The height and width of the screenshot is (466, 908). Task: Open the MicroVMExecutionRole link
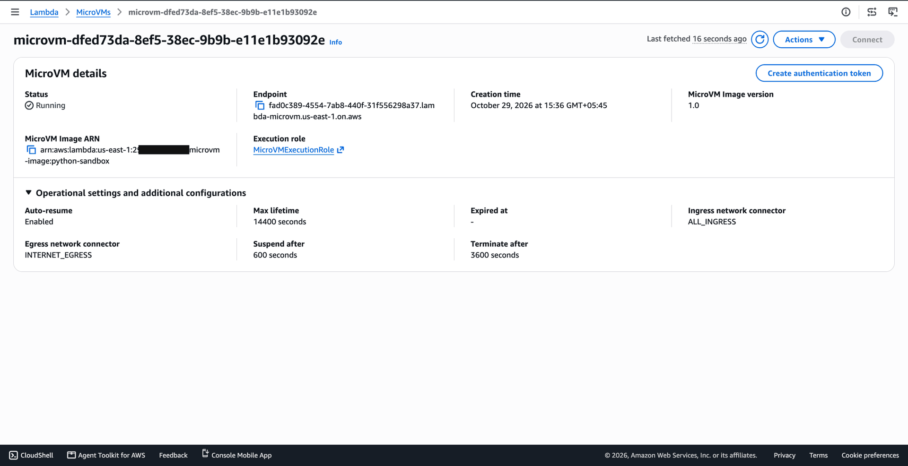[294, 150]
